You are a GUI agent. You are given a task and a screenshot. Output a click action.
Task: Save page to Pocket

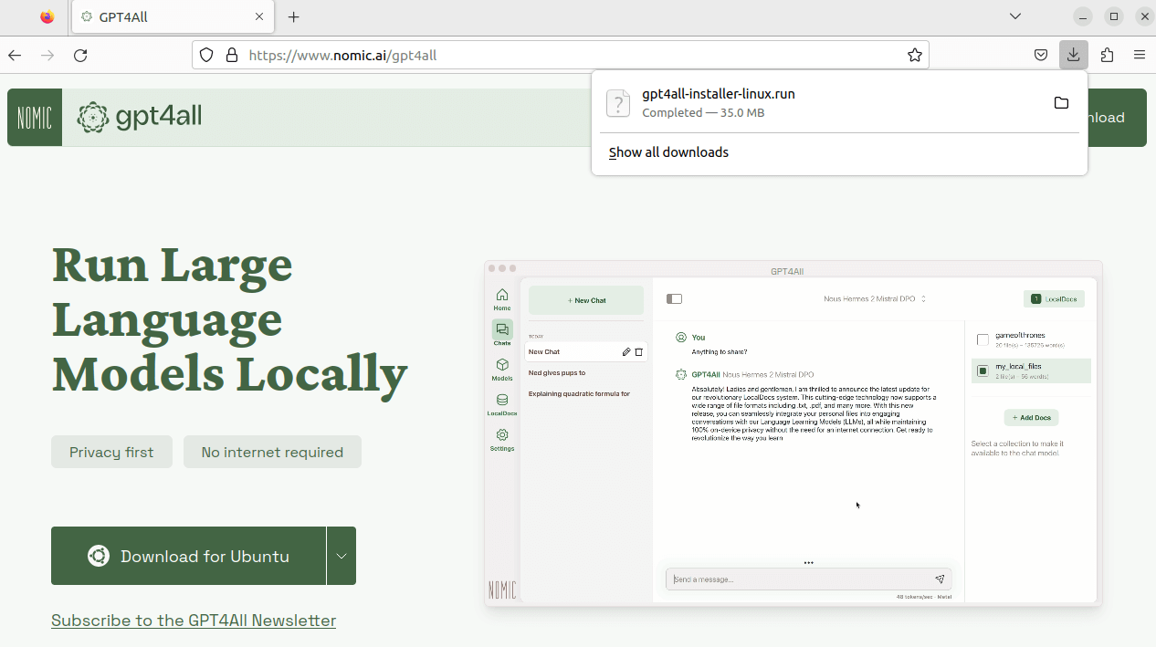pos(1041,56)
